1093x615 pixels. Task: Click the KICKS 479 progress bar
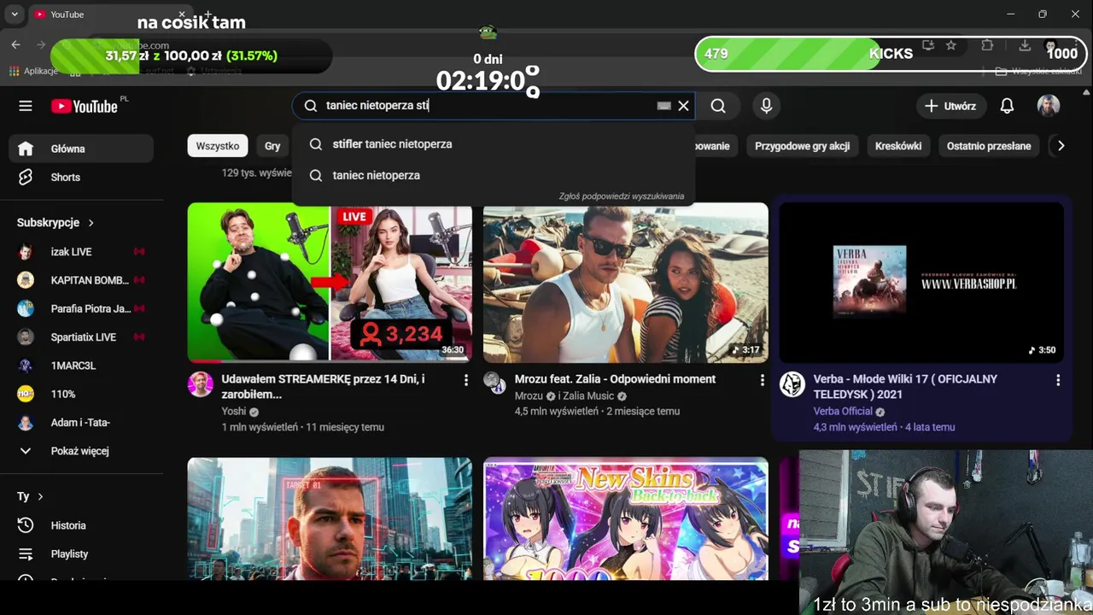[x=891, y=53]
